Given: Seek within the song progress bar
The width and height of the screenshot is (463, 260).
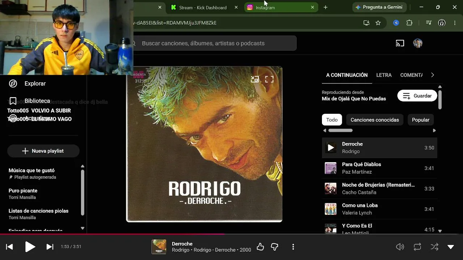Looking at the screenshot, I should click(231, 234).
